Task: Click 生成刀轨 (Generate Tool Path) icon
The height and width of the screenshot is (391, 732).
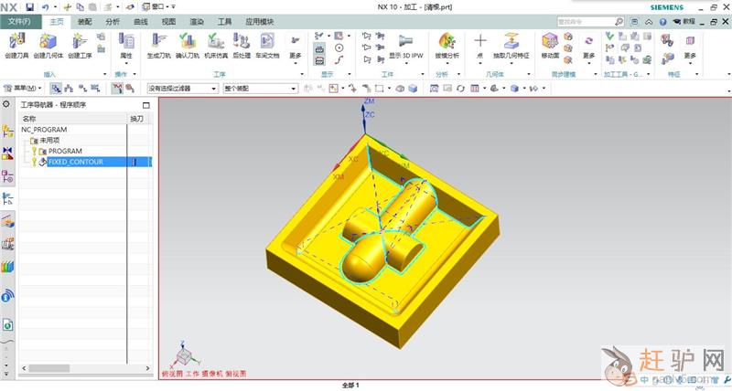Action: 159,42
